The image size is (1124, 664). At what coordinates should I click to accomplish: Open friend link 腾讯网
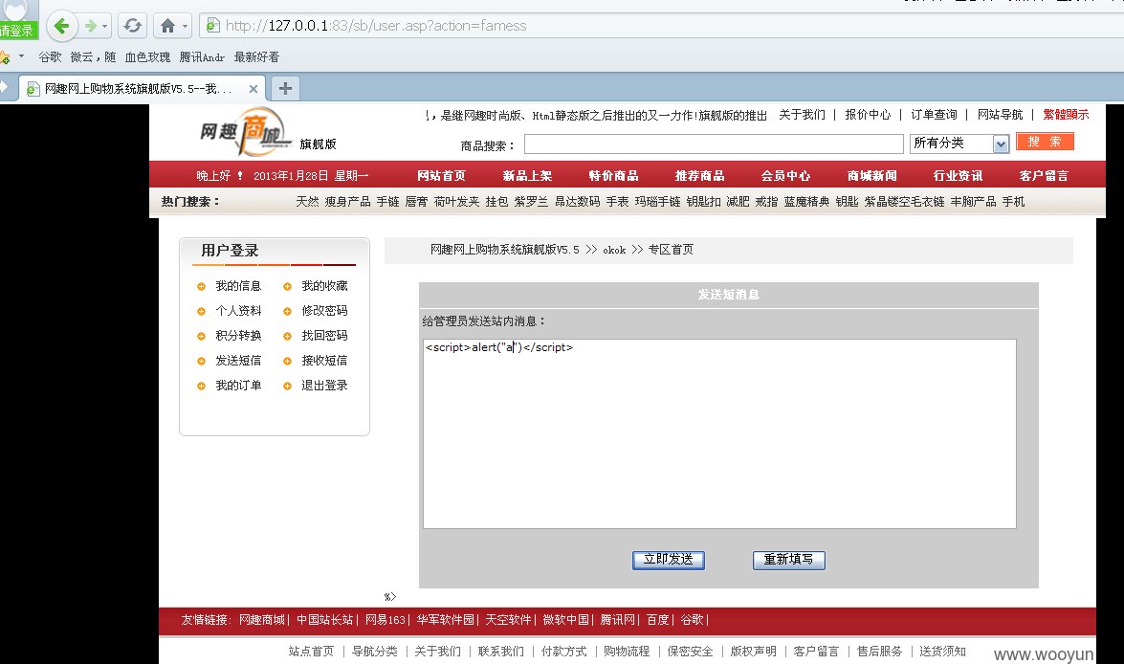pos(617,620)
